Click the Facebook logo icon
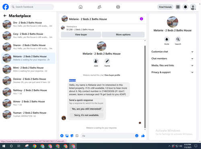This screenshot has height=149, width=201. 6,7
